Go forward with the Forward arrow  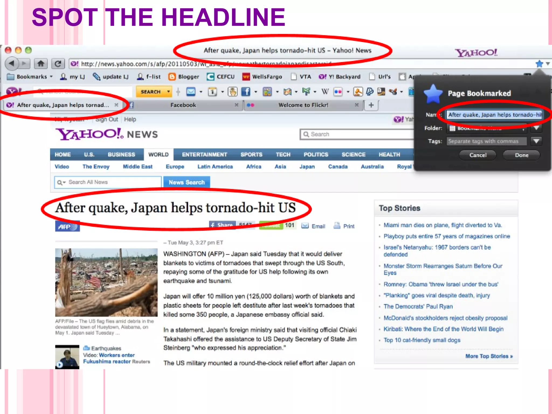click(x=24, y=64)
